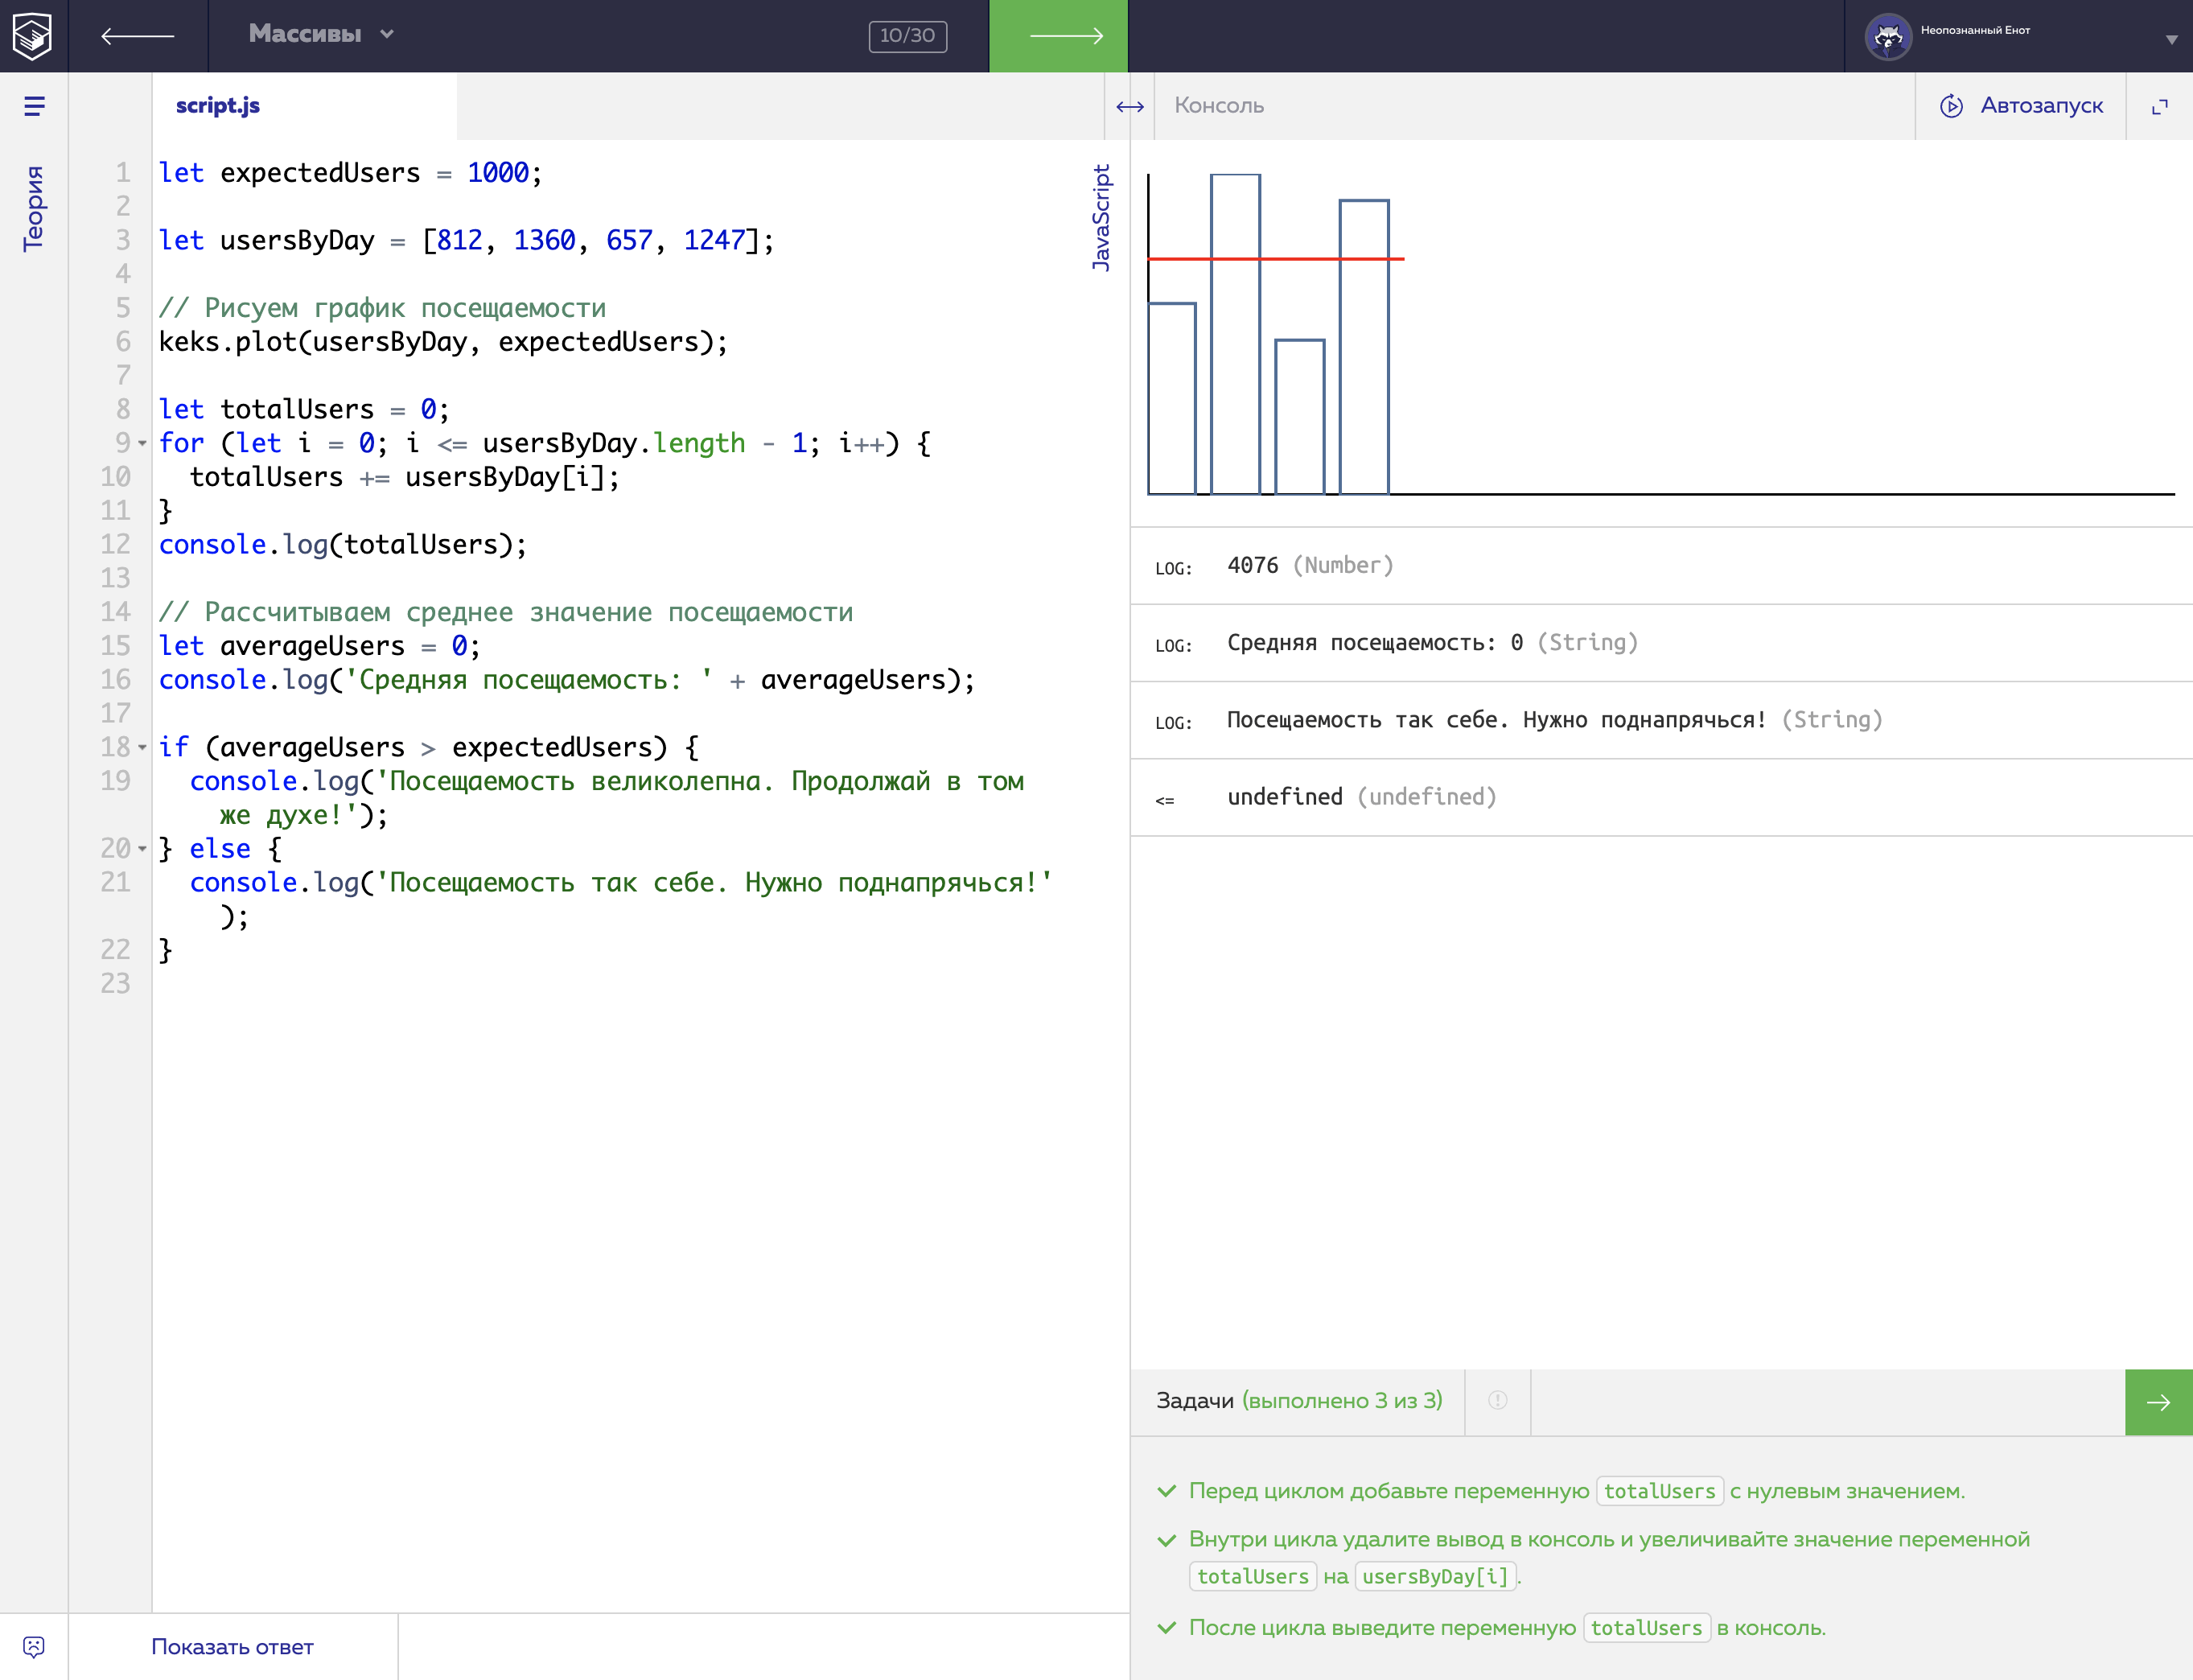Expand the console to fullscreen icon
This screenshot has height=1680, width=2193.
[2159, 106]
